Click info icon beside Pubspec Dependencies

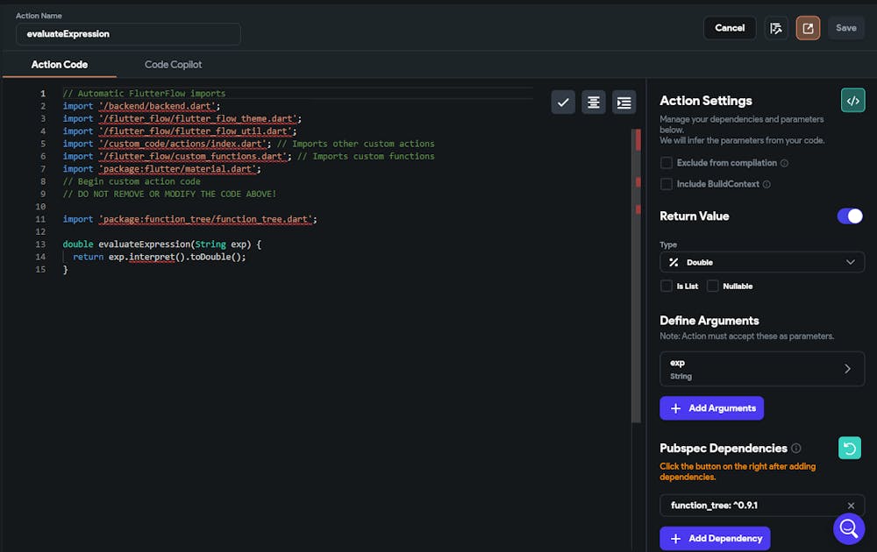(x=796, y=449)
